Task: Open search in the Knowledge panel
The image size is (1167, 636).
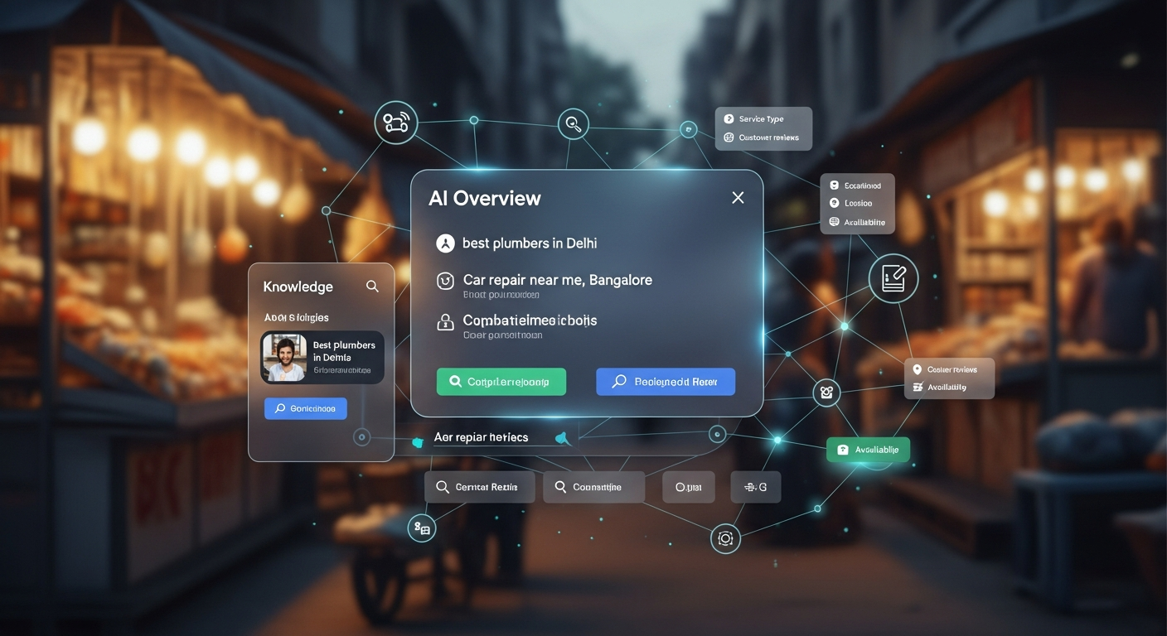Action: [x=372, y=286]
